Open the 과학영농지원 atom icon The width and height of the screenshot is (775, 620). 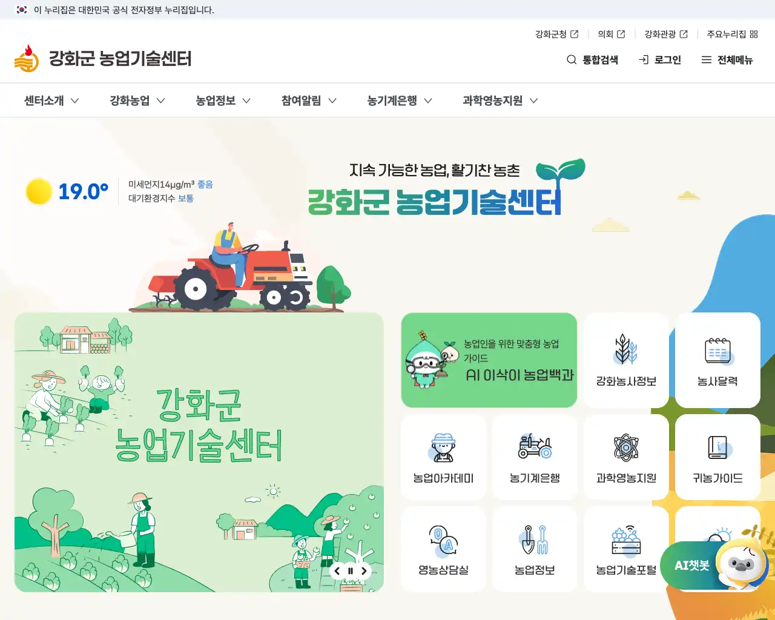point(626,448)
